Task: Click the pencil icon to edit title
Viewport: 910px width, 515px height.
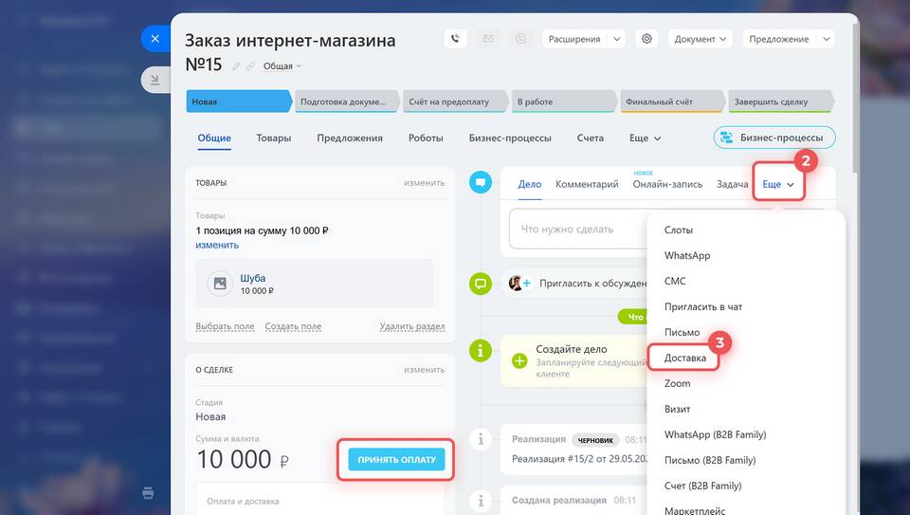Action: coord(236,66)
